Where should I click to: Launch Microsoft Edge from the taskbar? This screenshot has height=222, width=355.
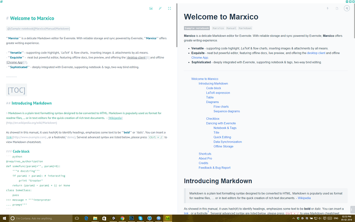coord(86,218)
